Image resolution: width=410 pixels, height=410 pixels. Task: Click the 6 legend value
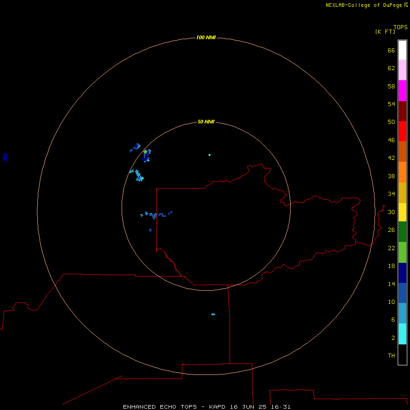(x=393, y=319)
